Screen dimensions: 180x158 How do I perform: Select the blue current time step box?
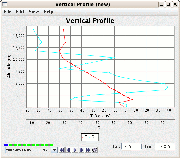coord(6,145)
